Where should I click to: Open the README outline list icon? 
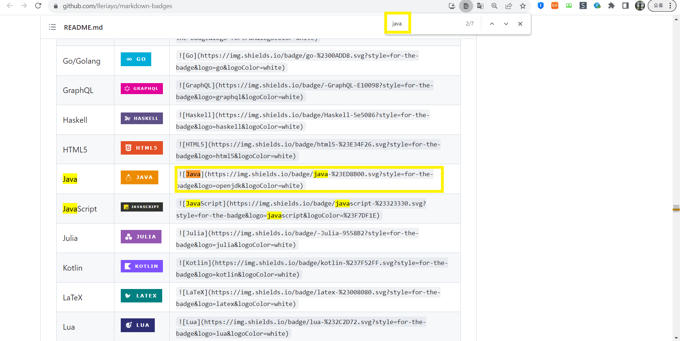pos(52,27)
